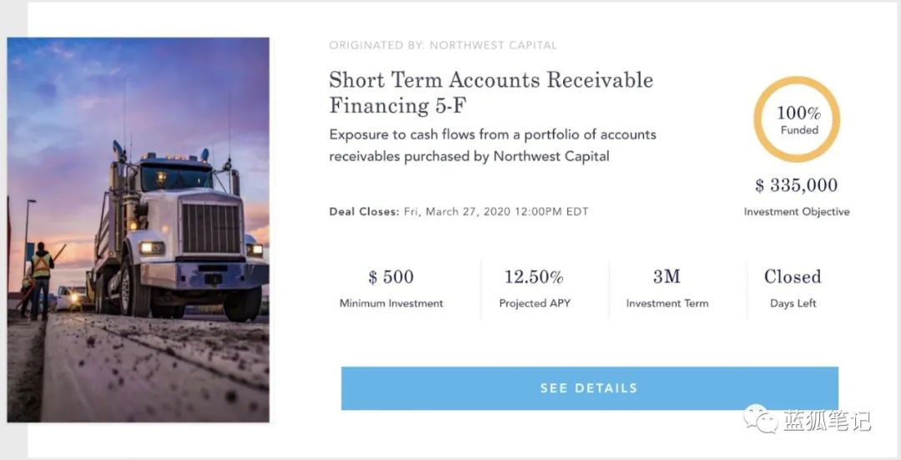Image resolution: width=901 pixels, height=460 pixels.
Task: Click the Days Left label
Action: pyautogui.click(x=793, y=303)
